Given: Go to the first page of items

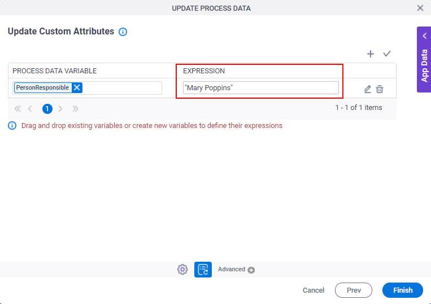Looking at the screenshot, I should [18, 109].
